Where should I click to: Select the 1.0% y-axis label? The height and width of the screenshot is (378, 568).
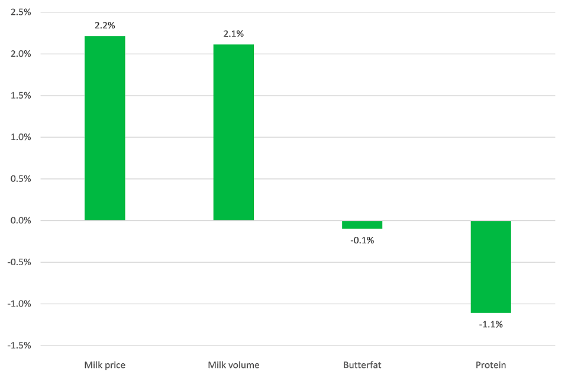(20, 138)
